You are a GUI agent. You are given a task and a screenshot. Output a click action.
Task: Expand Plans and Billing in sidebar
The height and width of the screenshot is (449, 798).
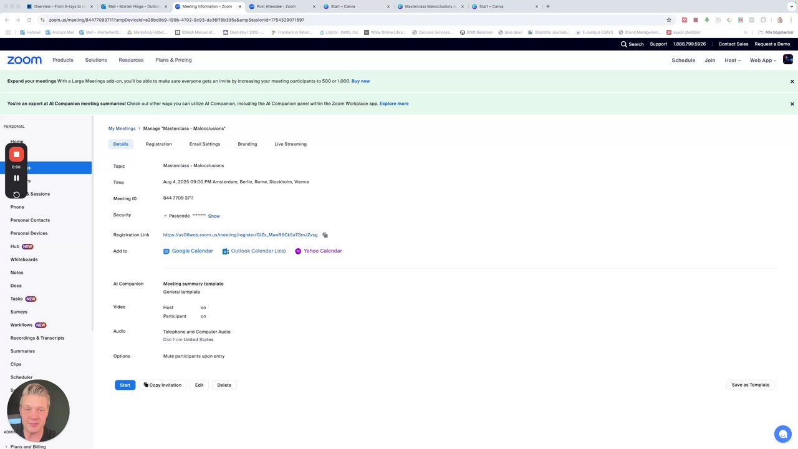pyautogui.click(x=28, y=447)
